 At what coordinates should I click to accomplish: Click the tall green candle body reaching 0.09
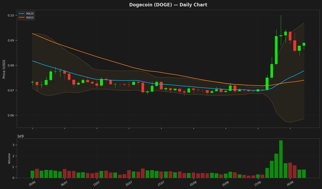click(x=276, y=50)
